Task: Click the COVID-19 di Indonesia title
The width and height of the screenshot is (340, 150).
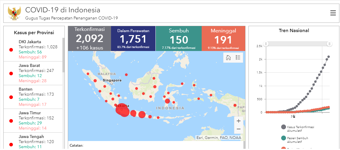Action: (x=63, y=10)
